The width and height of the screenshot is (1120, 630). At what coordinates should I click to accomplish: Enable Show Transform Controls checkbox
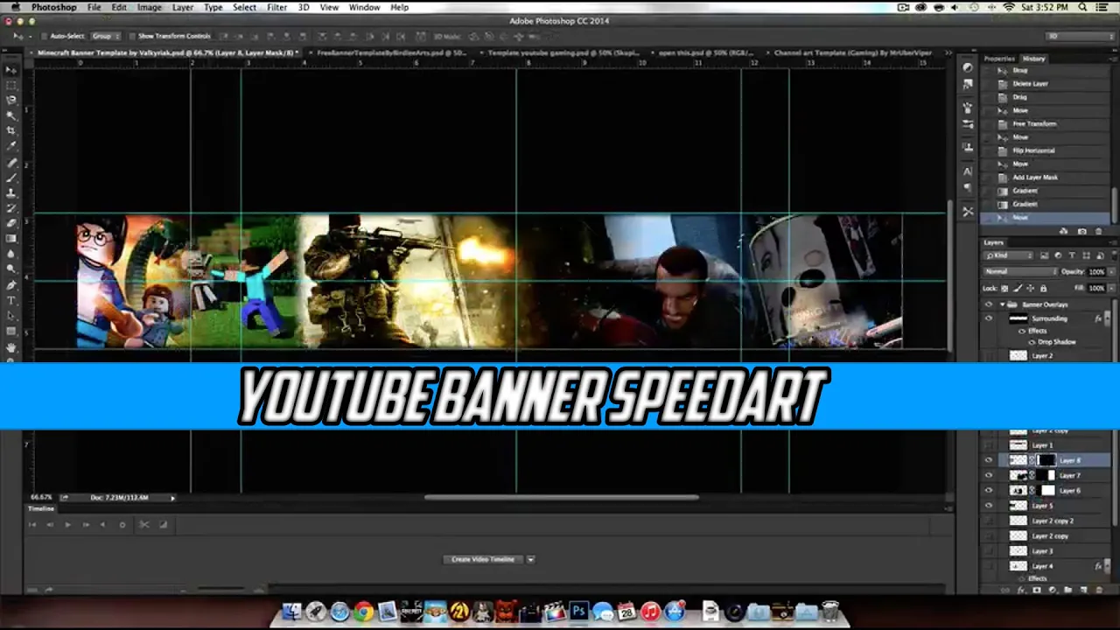[x=131, y=37]
